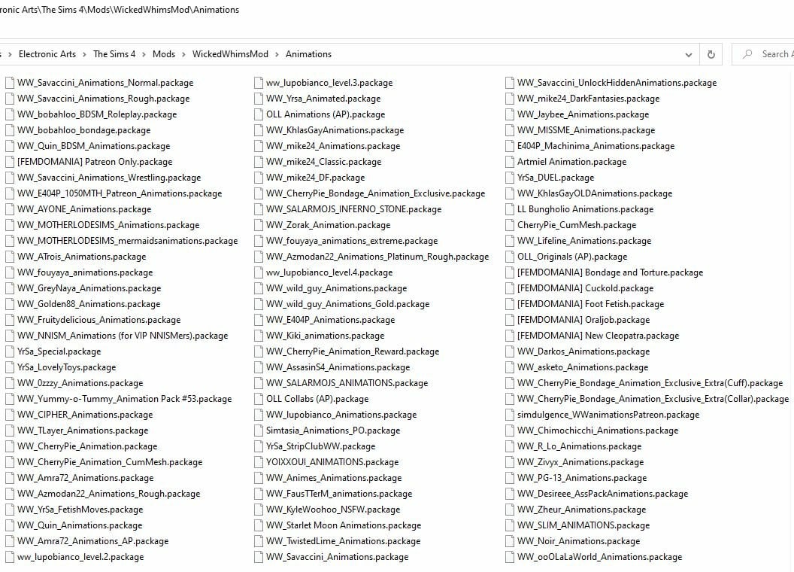Click the WW_KyleWoohoo_NSFW.package document icon
Screen dimensions: 794x572
tap(260, 510)
